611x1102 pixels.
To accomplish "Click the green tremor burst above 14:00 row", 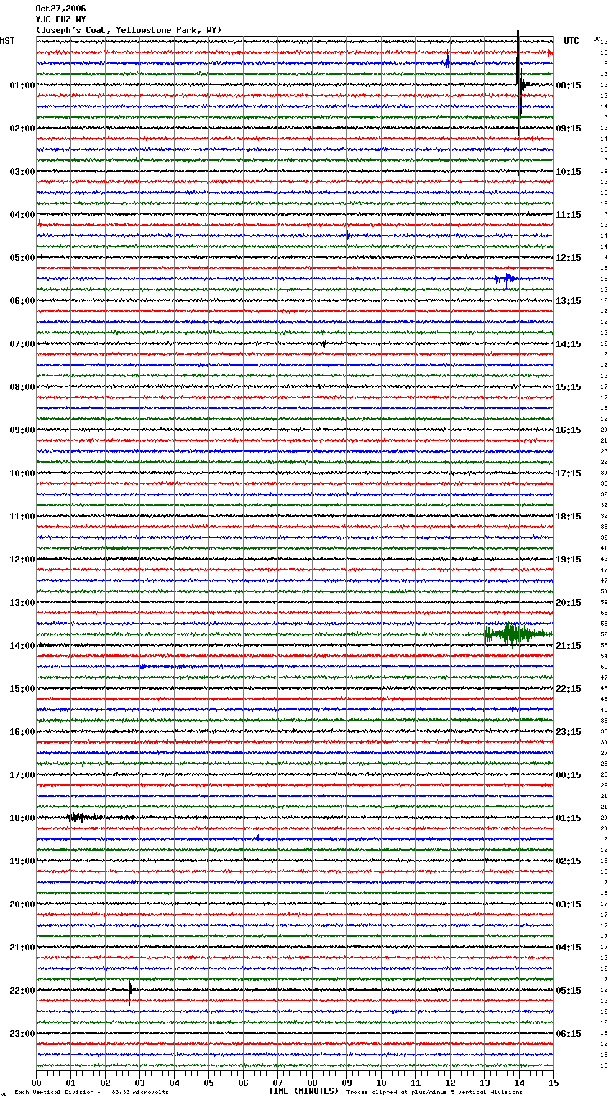I will pyautogui.click(x=518, y=634).
